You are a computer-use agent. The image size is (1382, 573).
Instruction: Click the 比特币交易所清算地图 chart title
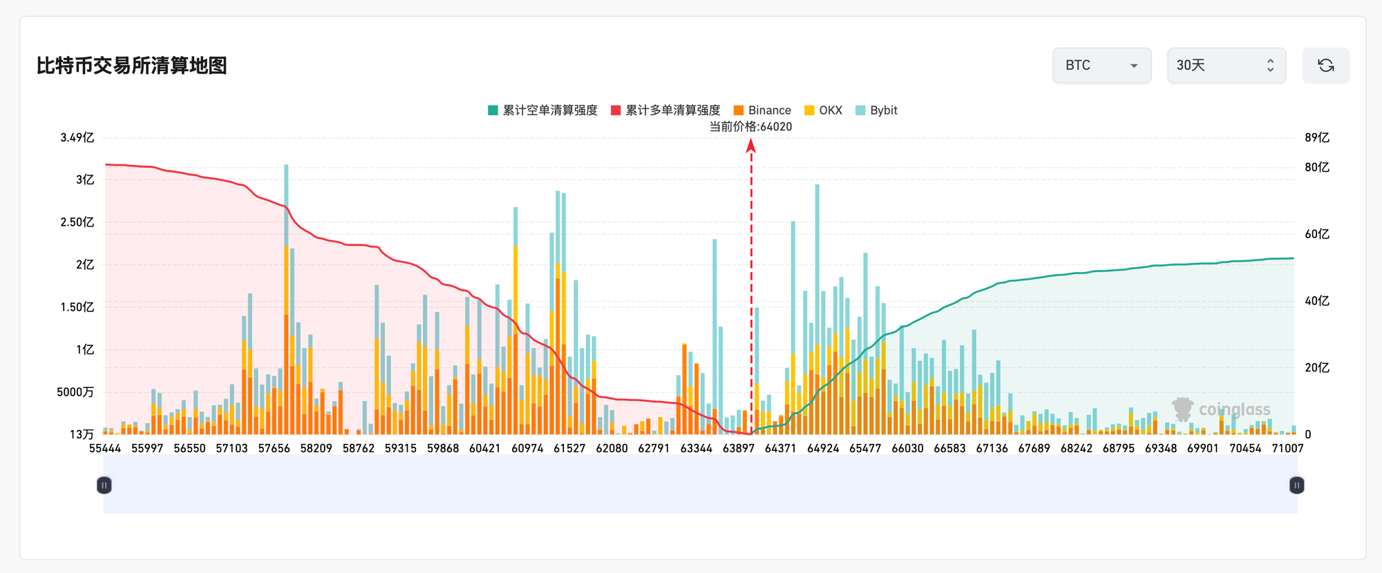coord(132,66)
